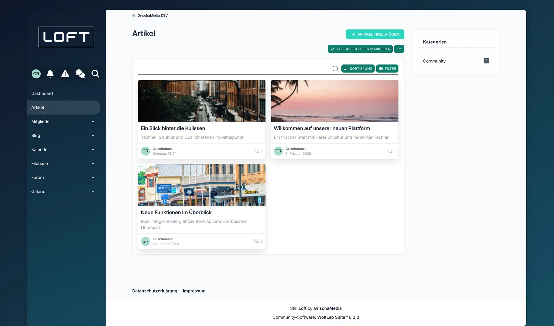Click Artikel hinzufügen button

(x=375, y=34)
